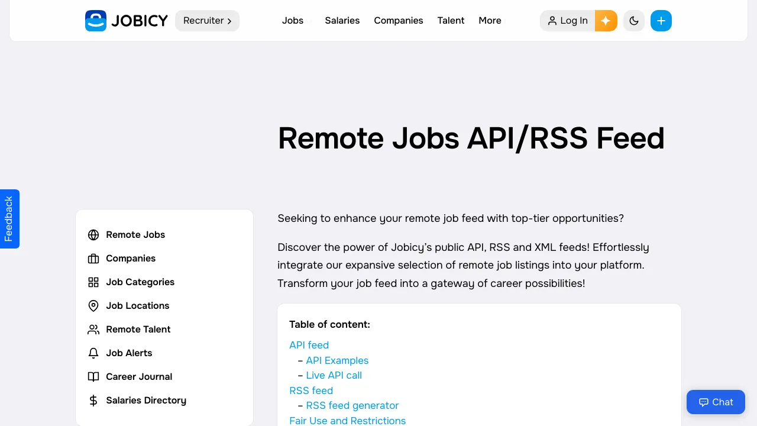This screenshot has height=426, width=757.
Task: Click the orange sparkle icon button
Action: (606, 21)
